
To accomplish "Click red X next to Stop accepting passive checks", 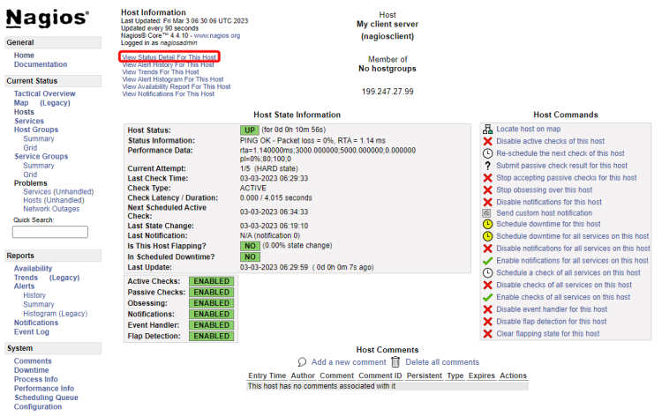I will pyautogui.click(x=487, y=178).
